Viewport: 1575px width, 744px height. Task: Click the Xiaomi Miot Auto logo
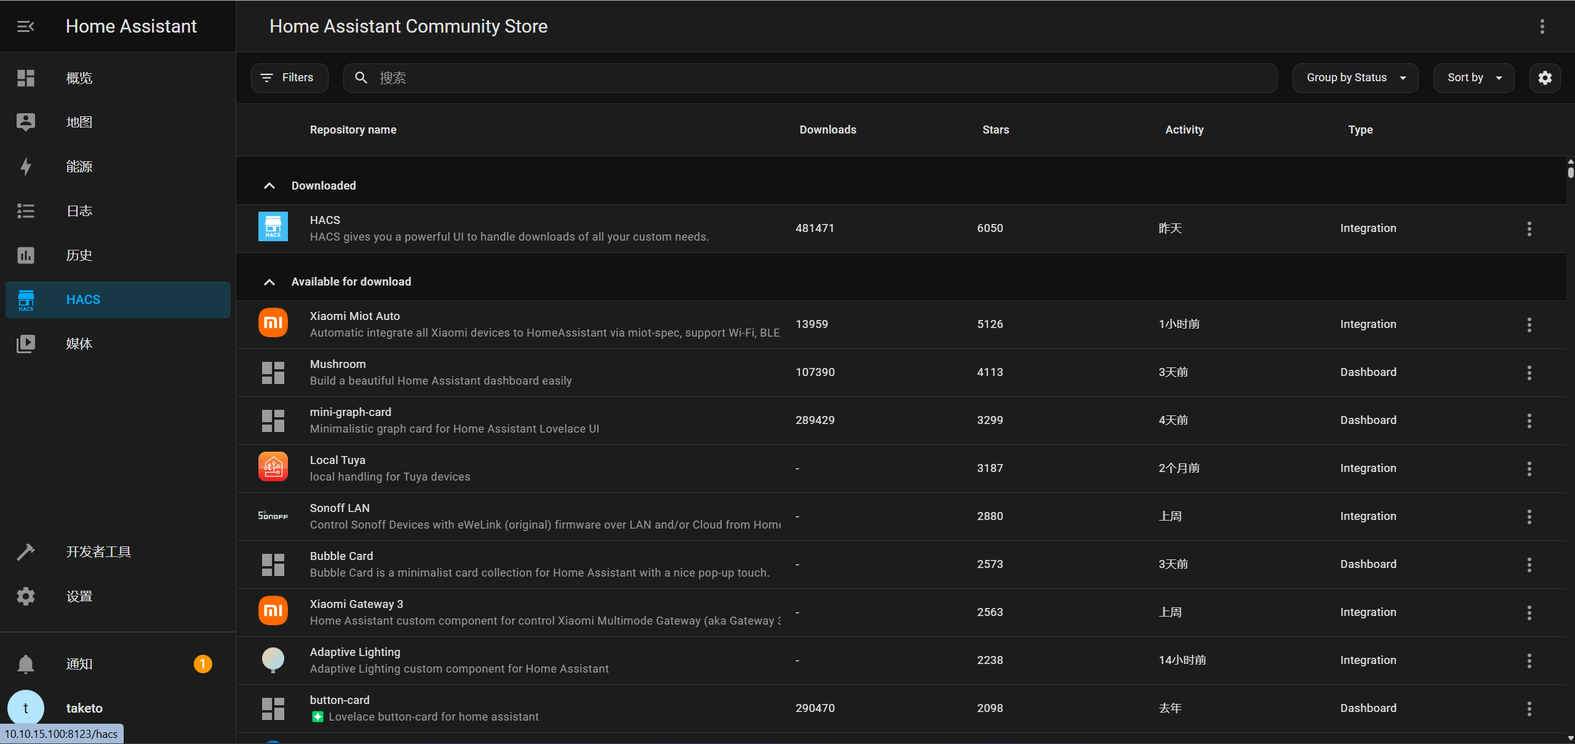coord(273,322)
